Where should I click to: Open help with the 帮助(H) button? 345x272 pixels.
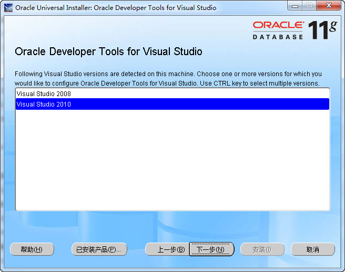pos(32,249)
